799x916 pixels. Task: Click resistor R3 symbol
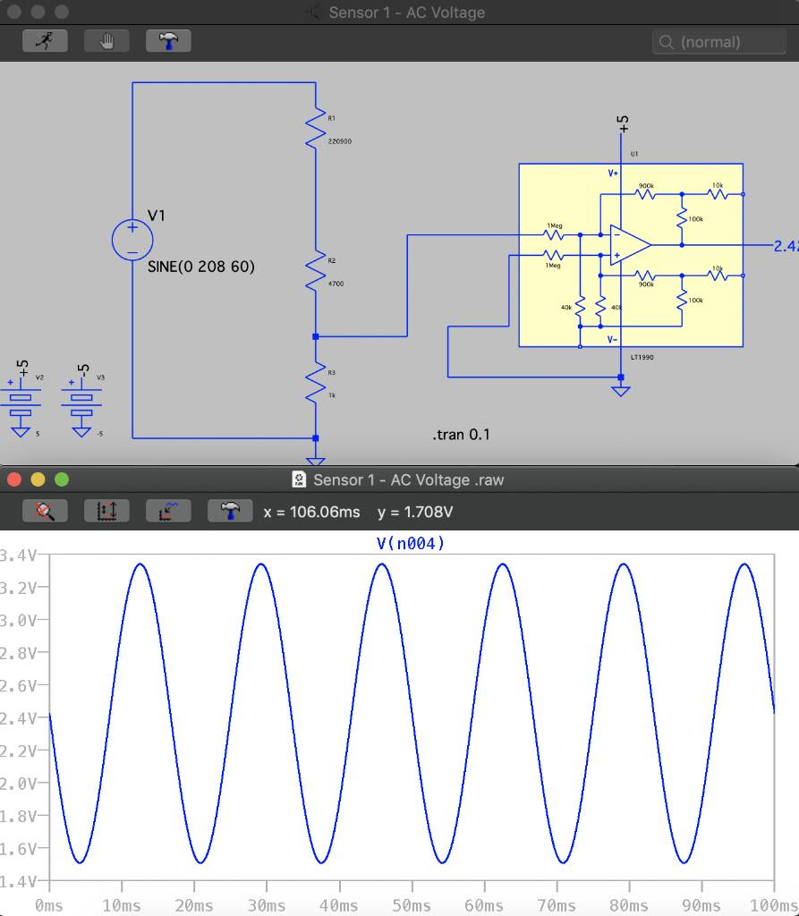coord(316,382)
